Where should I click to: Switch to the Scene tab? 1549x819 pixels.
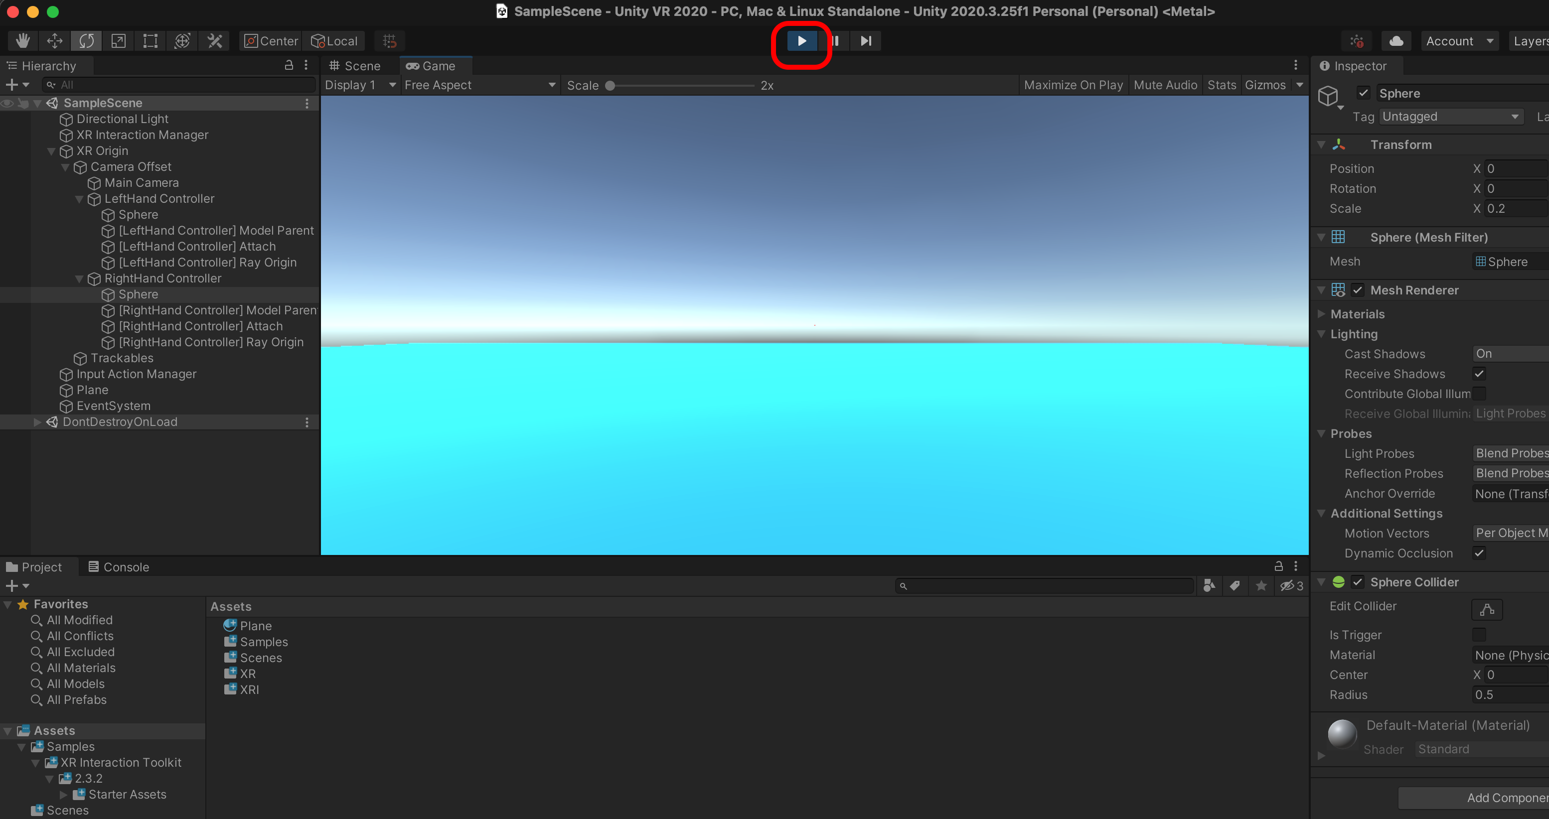[x=356, y=66]
